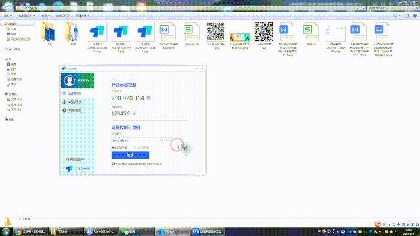Open the Windows Start button
The image size is (420, 236).
[x=6, y=231]
